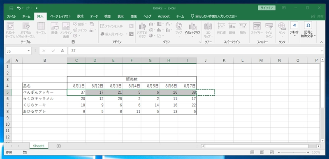Click the タイムライン filter icon

click(269, 30)
